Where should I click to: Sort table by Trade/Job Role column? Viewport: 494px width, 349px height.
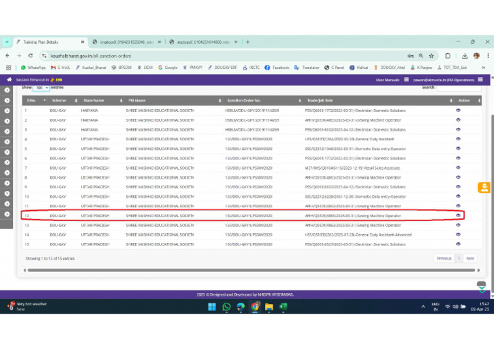pos(379,100)
